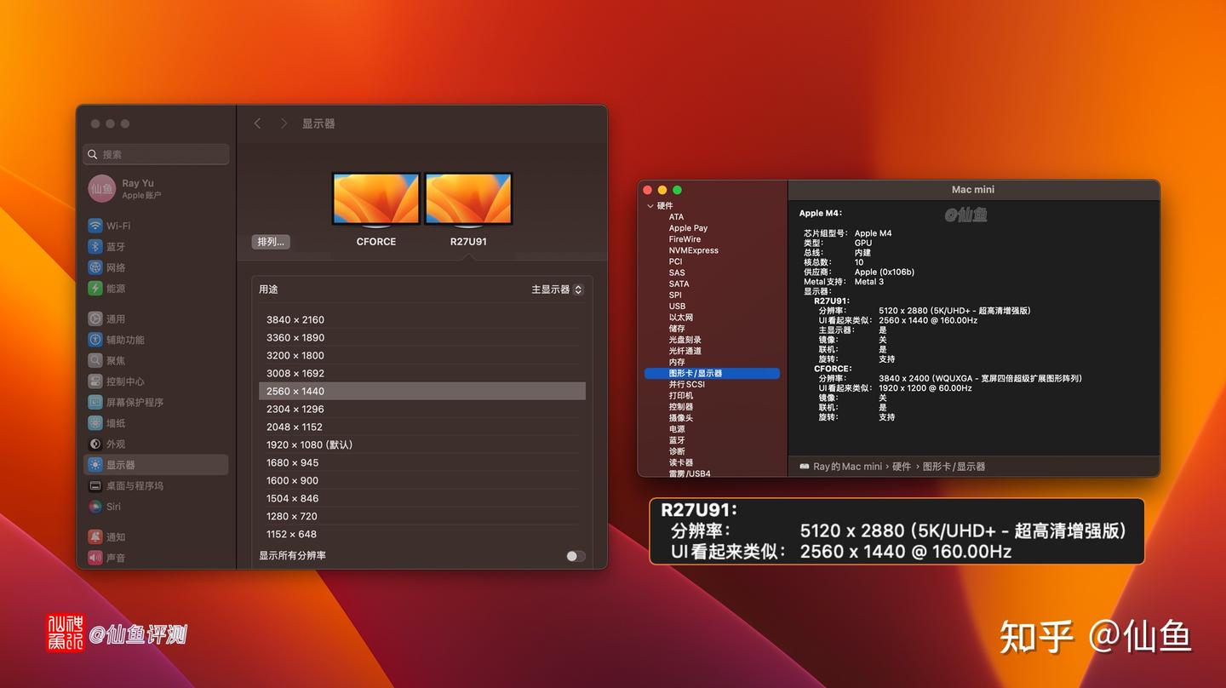Viewport: 1226px width, 688px height.
Task: Click the 排列... button
Action: click(271, 241)
